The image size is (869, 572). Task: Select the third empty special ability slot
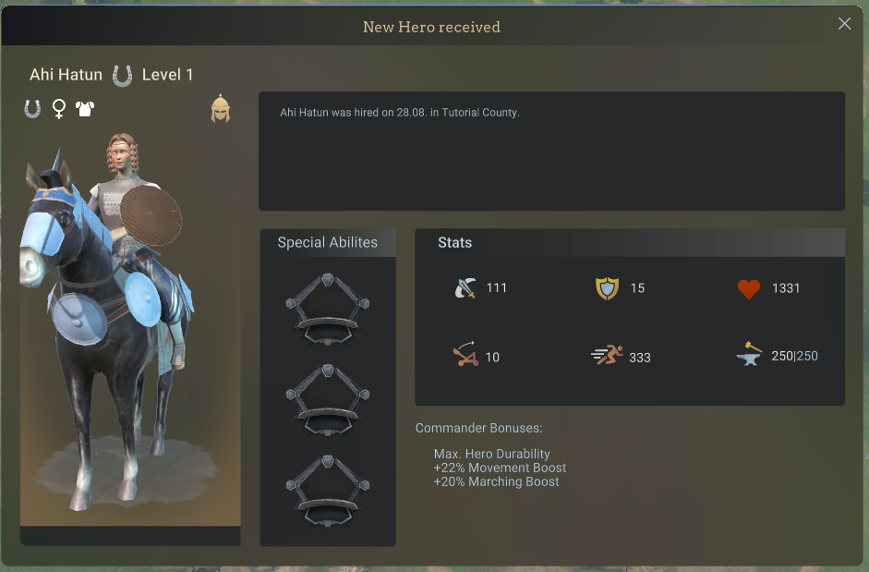[x=328, y=491]
